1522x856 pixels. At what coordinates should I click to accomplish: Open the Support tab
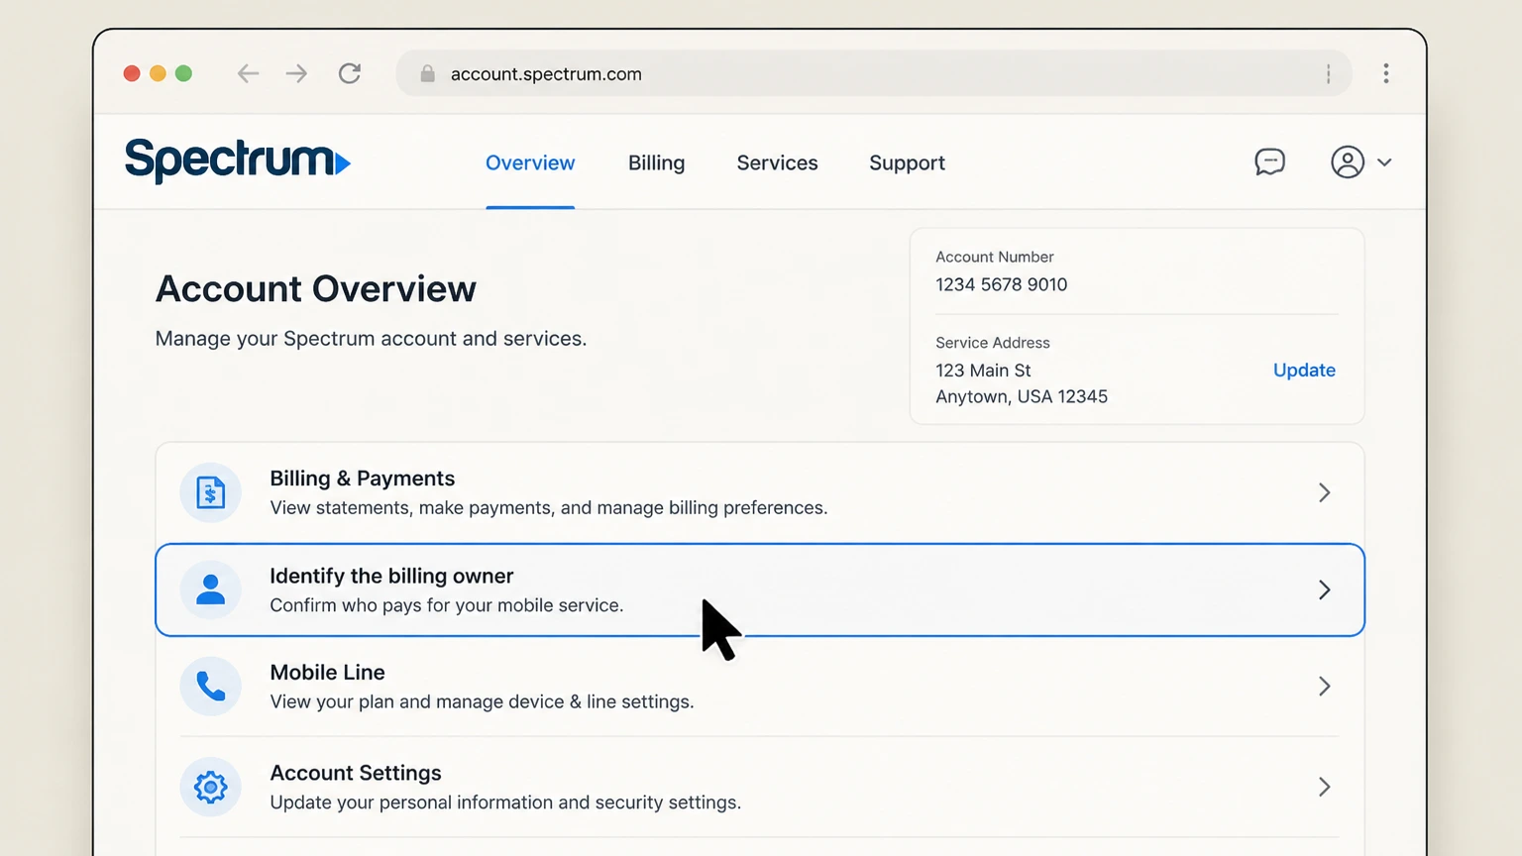[907, 162]
